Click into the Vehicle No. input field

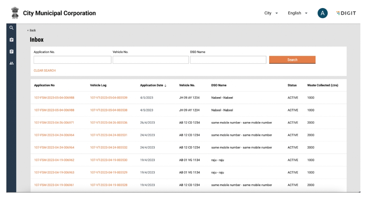point(150,60)
